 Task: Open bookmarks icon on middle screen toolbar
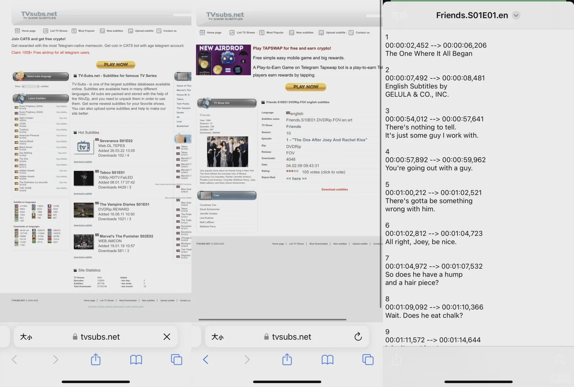click(x=327, y=359)
